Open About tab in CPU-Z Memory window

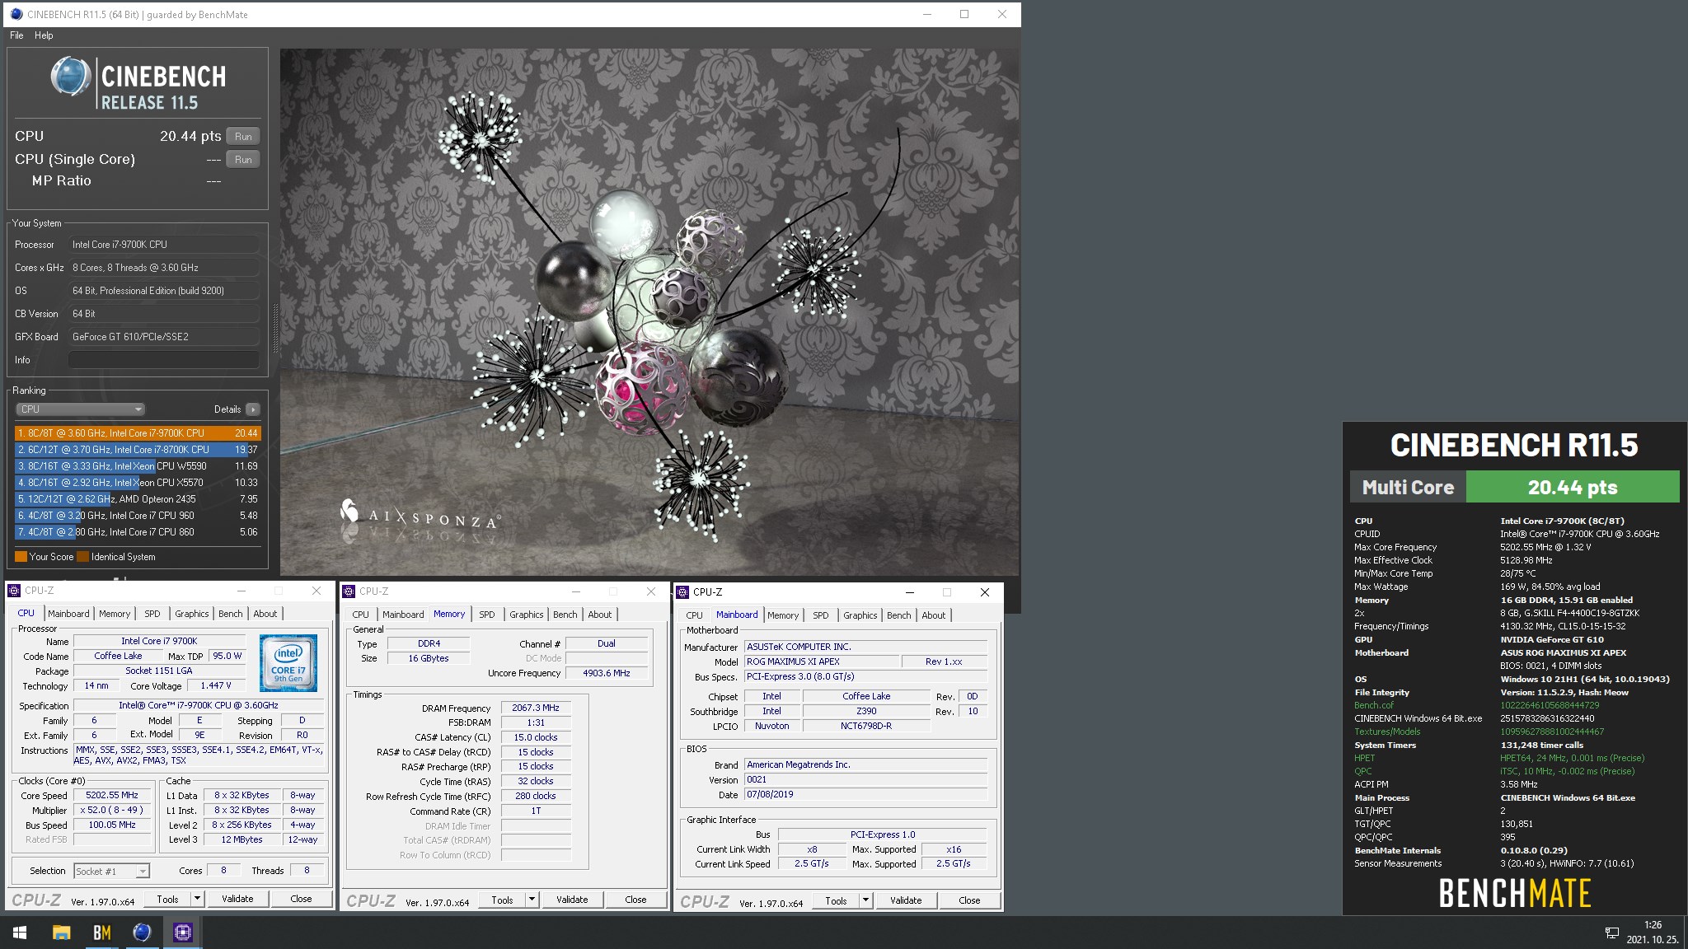pyautogui.click(x=599, y=615)
